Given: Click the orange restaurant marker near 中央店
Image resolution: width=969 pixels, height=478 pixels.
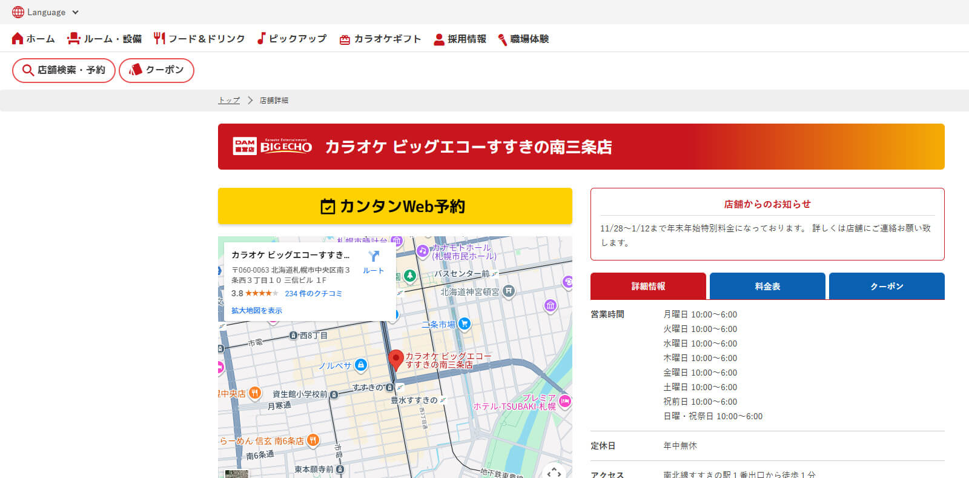Looking at the screenshot, I should 255,393.
